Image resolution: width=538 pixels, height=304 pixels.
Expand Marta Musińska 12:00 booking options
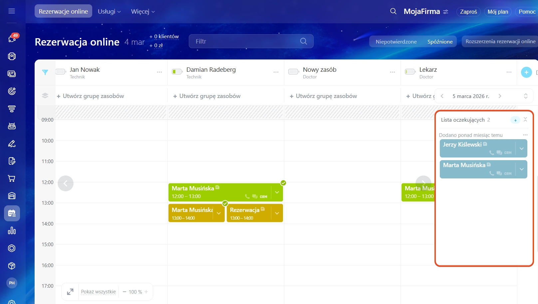pos(277,192)
